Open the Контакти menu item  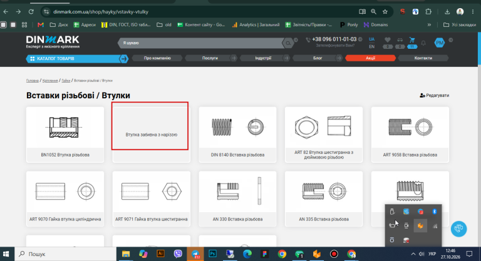point(423,58)
